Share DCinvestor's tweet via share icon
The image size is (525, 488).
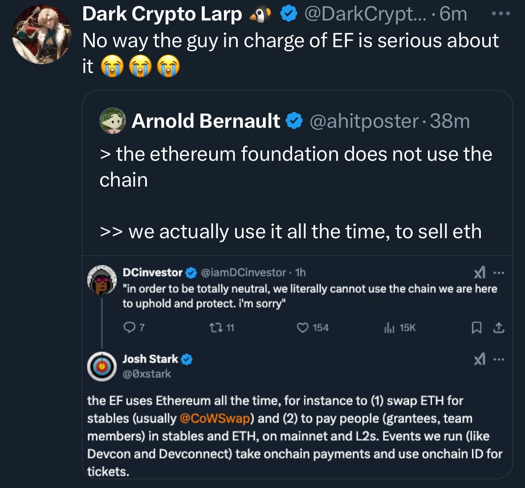[x=499, y=328]
